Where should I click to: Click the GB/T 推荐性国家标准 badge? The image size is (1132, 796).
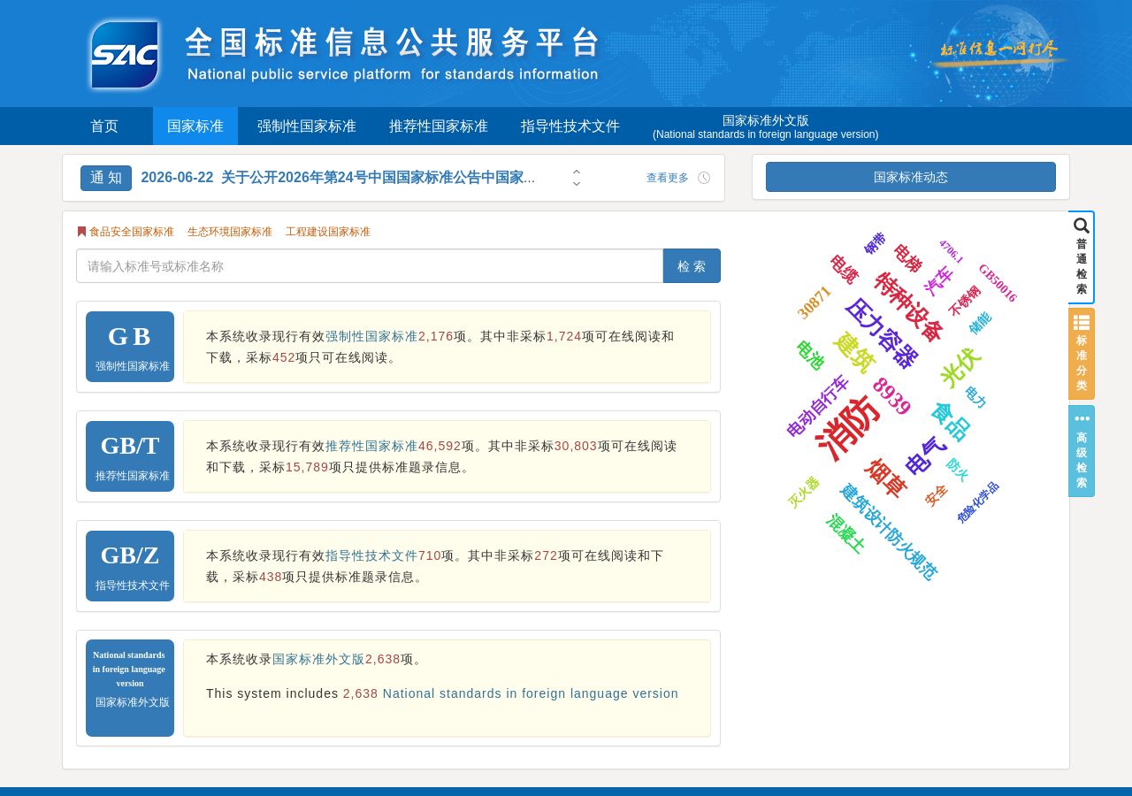click(x=130, y=456)
